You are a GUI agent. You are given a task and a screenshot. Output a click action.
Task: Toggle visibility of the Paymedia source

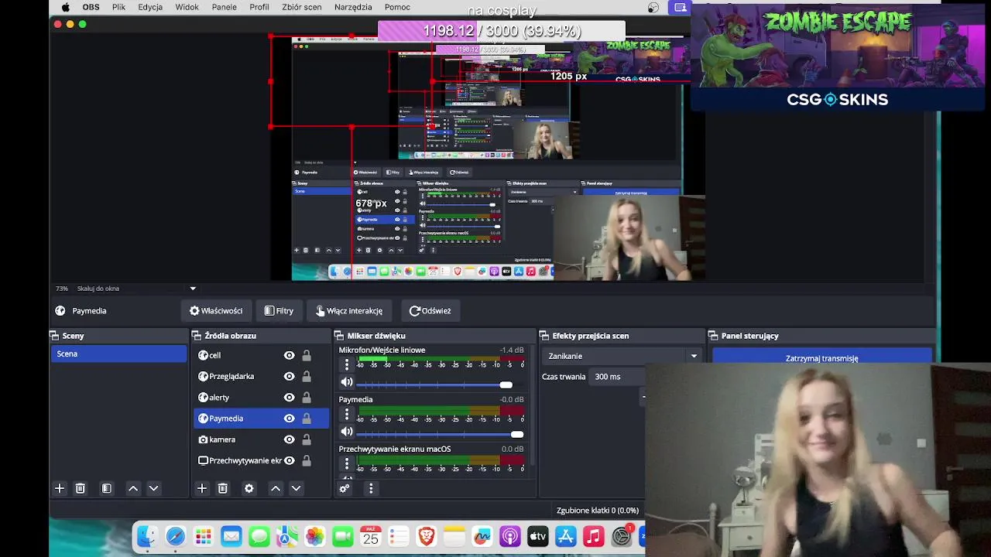(x=289, y=419)
